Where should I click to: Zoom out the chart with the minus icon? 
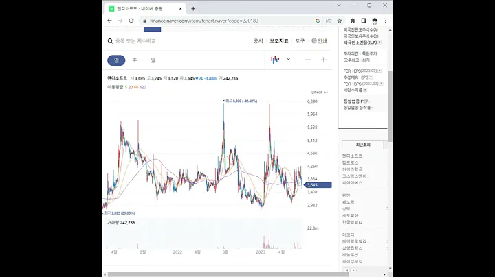307,60
